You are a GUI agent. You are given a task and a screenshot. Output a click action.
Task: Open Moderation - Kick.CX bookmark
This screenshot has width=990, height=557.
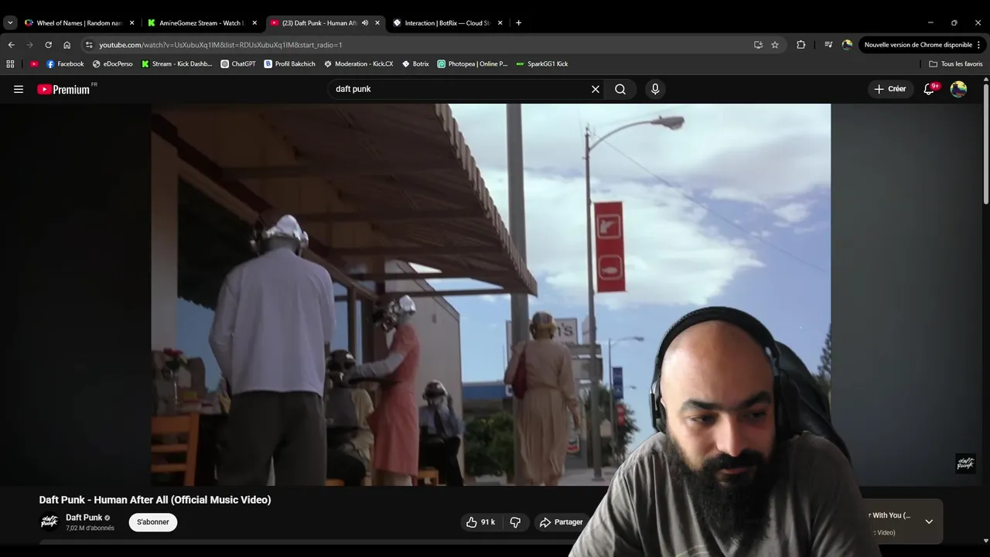coord(358,64)
